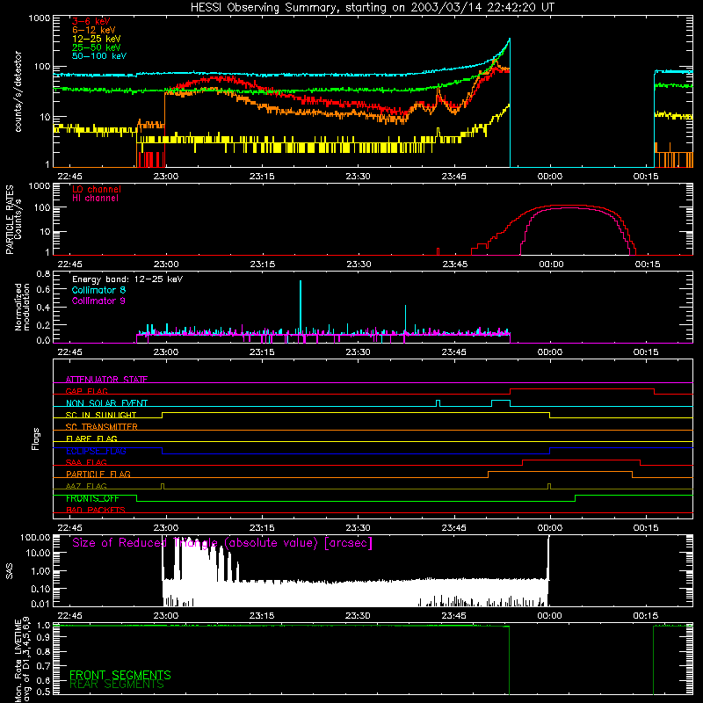Click the NON_SOLAR_EVENT flag label
703x703 pixels.
pyautogui.click(x=106, y=403)
